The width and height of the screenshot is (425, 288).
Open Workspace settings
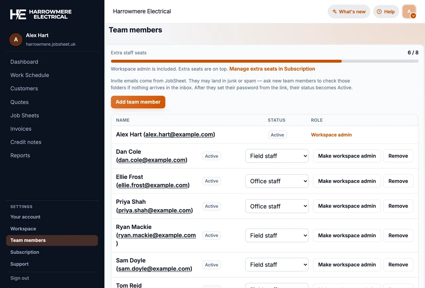click(x=23, y=229)
